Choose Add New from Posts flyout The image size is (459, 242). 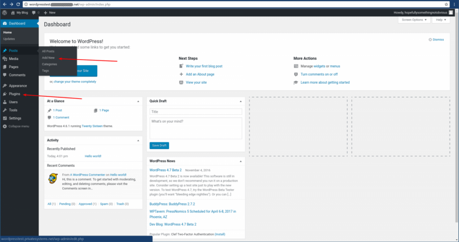(48, 58)
